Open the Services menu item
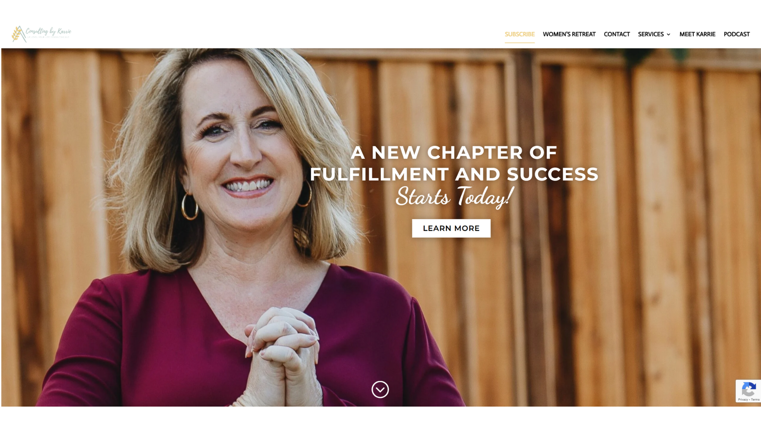The height and width of the screenshot is (428, 761). point(650,34)
